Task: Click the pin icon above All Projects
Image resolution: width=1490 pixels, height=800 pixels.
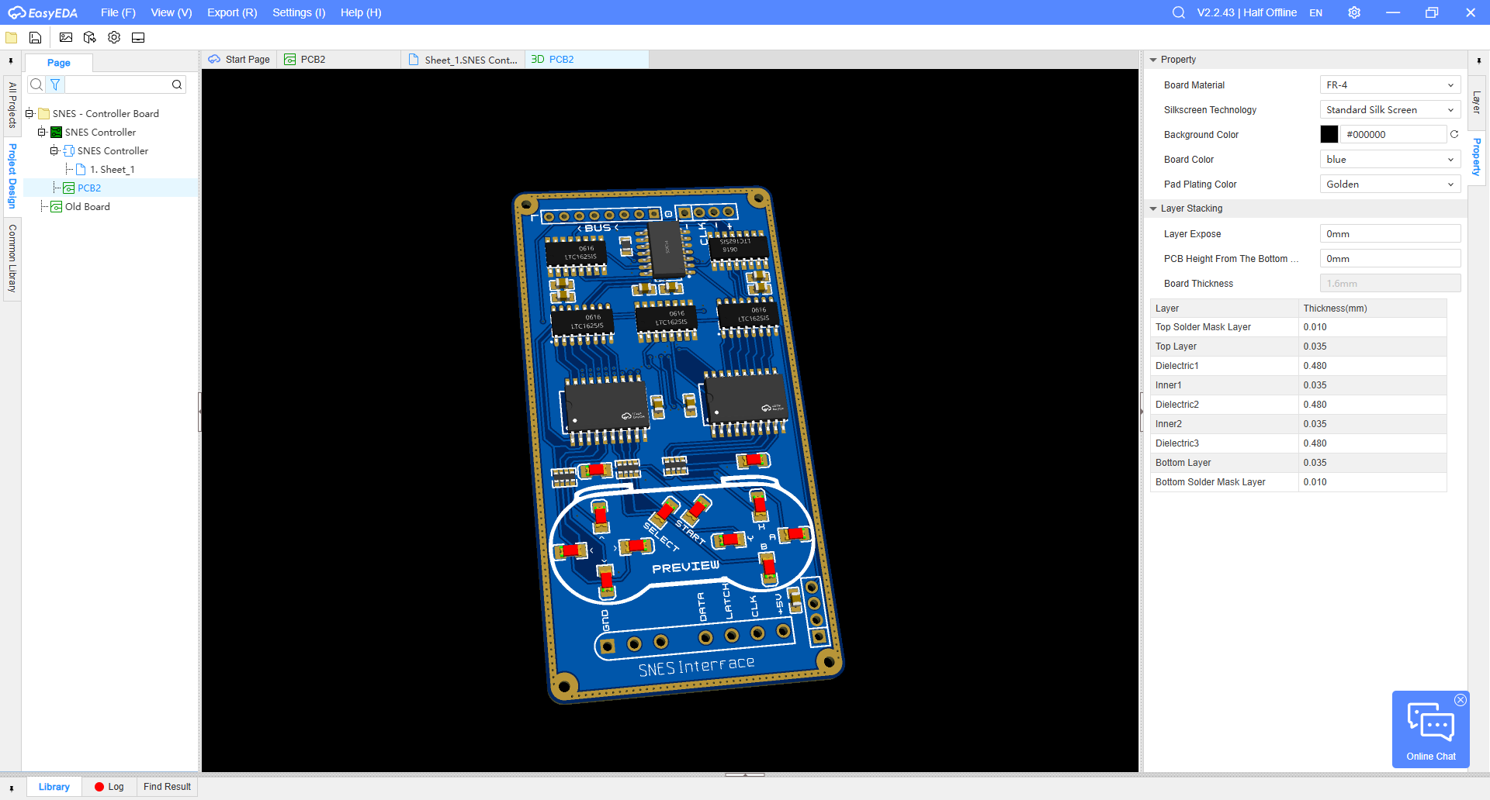Action: (x=11, y=60)
